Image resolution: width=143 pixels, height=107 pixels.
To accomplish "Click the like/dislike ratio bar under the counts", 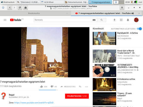I will pyautogui.click(x=48, y=90).
